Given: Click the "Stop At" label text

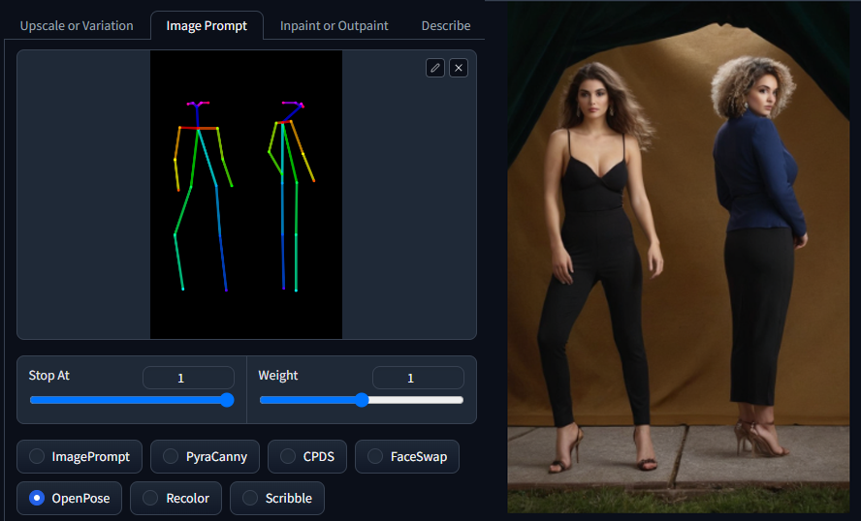Looking at the screenshot, I should [48, 376].
